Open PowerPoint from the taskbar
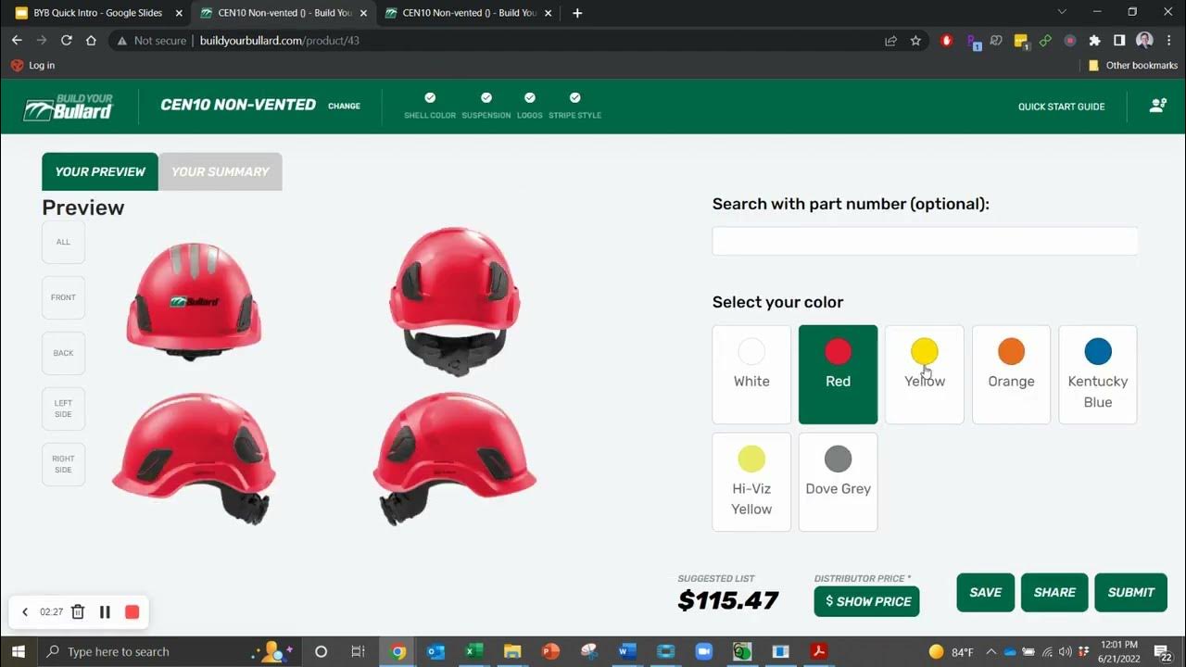This screenshot has height=667, width=1186. coord(550,651)
